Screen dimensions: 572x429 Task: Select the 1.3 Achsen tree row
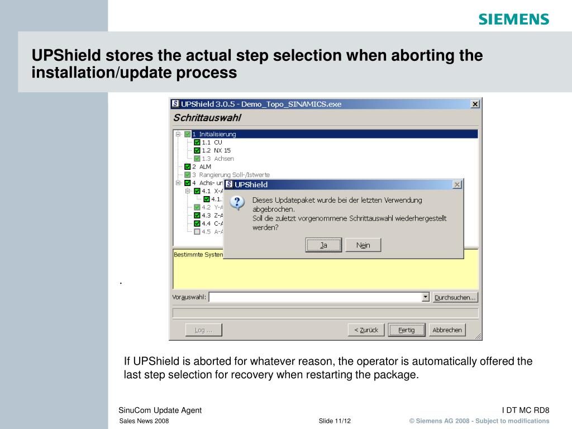(218, 159)
